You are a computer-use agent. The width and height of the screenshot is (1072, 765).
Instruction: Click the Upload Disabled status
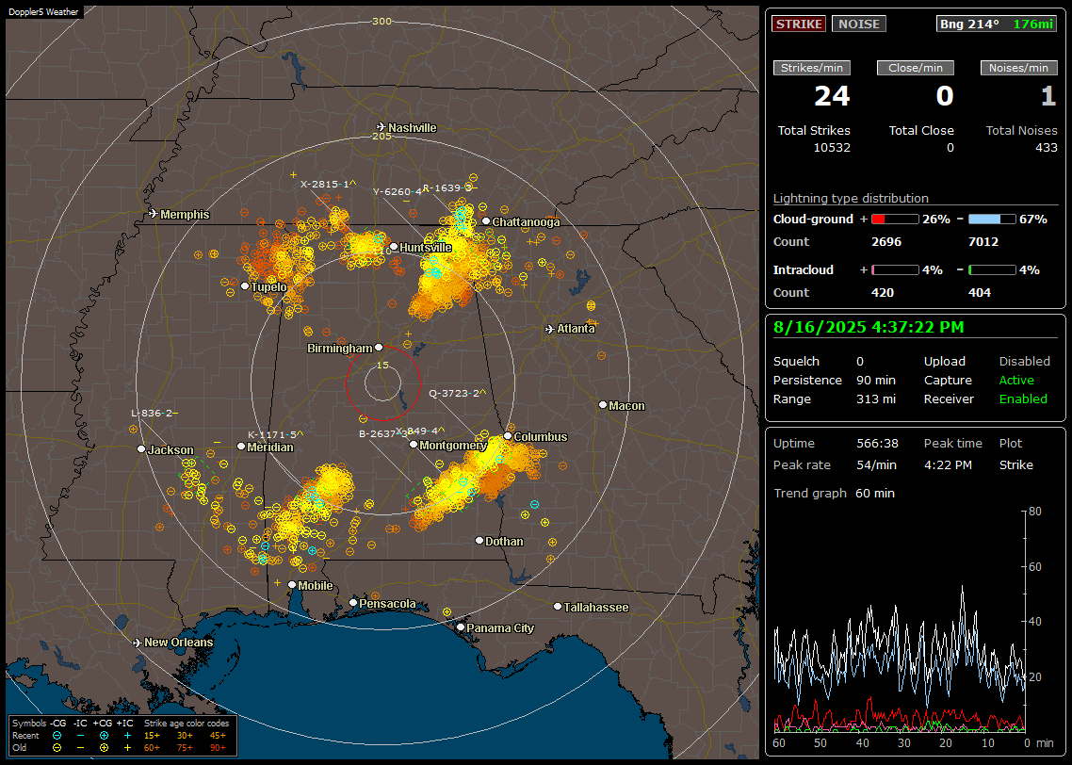(1024, 362)
